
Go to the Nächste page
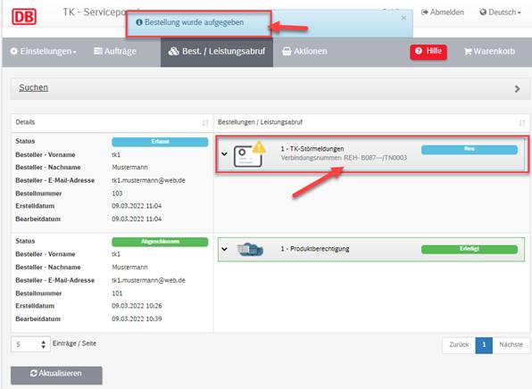[511, 345]
